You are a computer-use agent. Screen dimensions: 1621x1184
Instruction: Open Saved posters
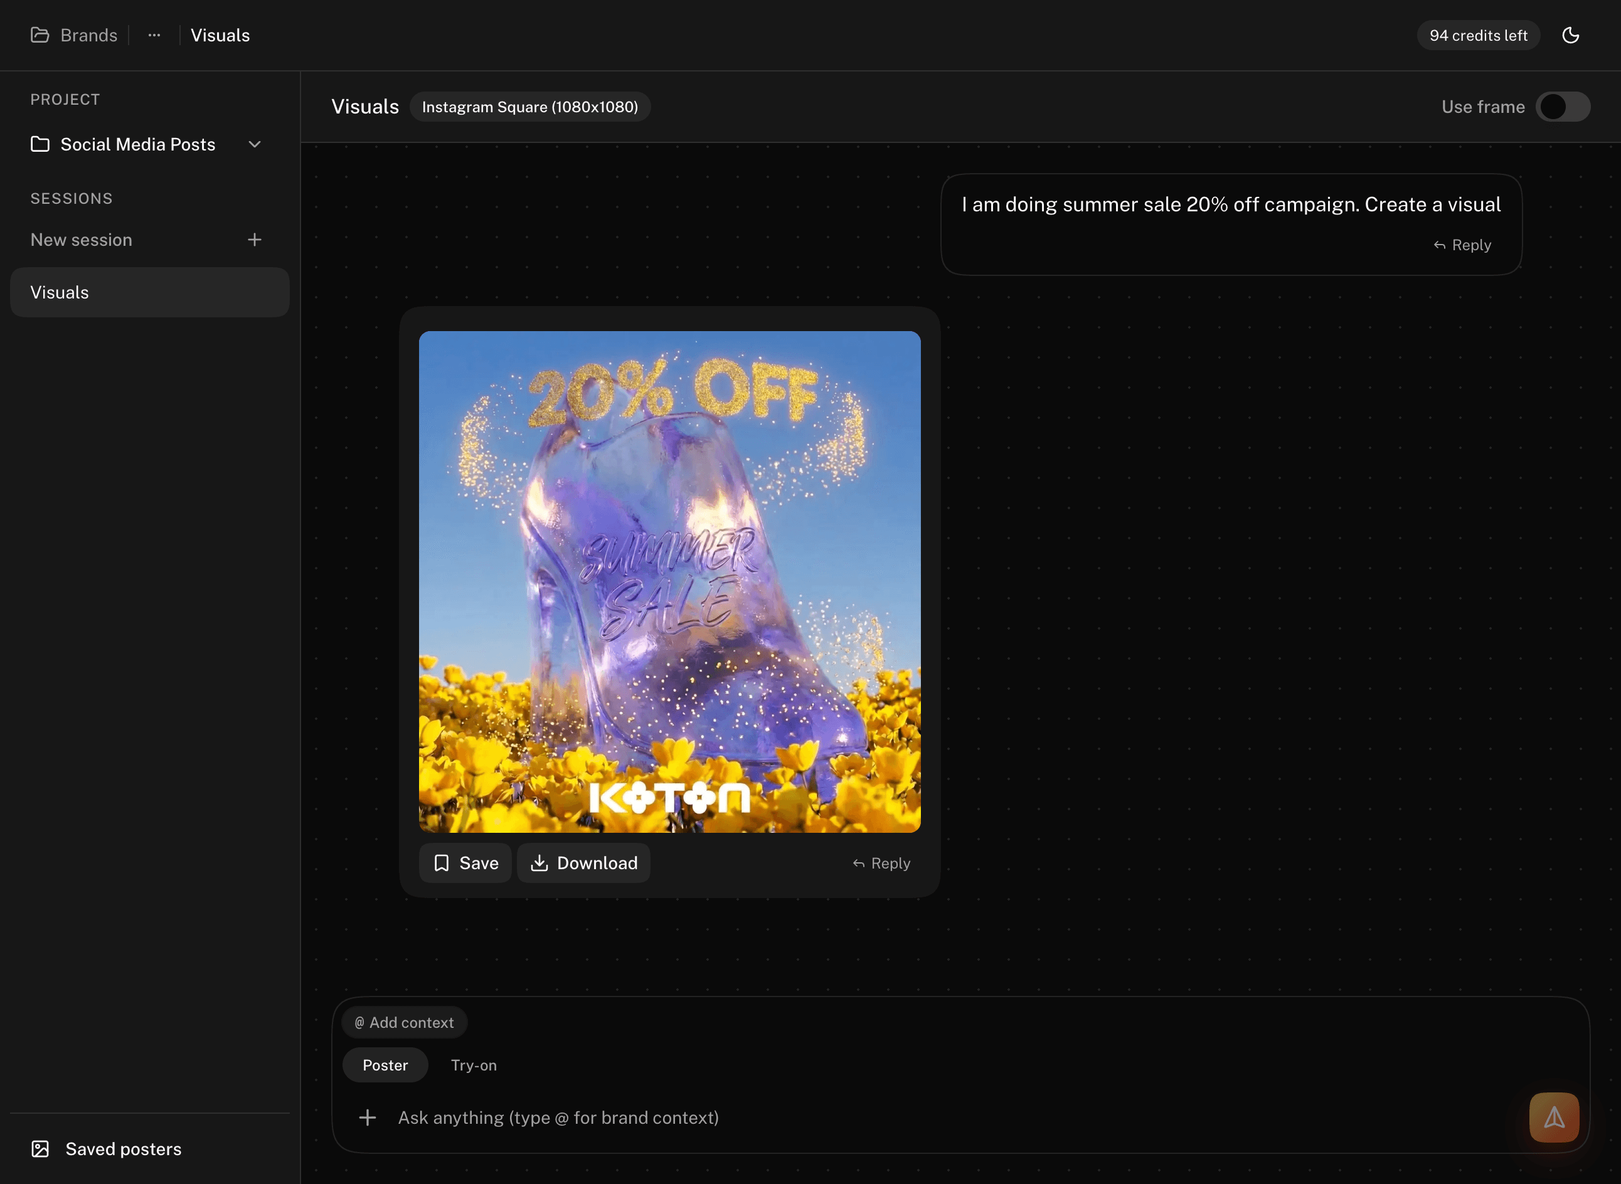point(106,1149)
